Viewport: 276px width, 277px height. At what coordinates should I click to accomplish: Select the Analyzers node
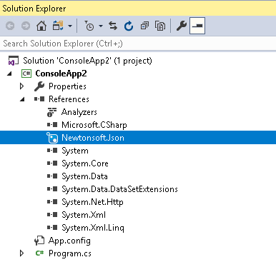79,112
